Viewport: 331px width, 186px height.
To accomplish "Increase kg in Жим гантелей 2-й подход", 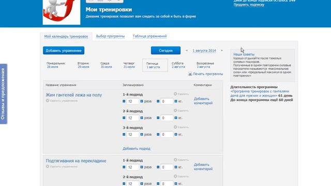I will [x=176, y=118].
